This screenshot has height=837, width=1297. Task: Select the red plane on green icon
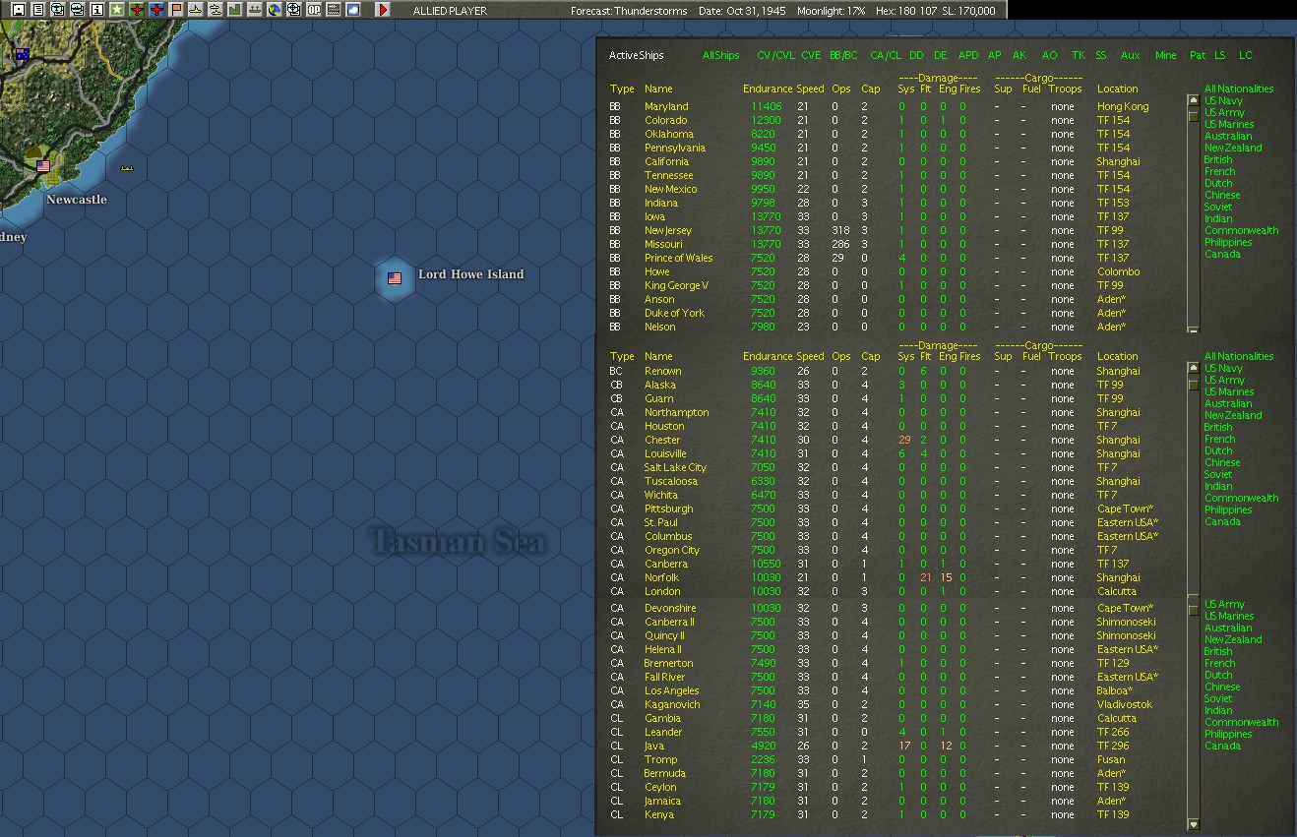point(138,10)
